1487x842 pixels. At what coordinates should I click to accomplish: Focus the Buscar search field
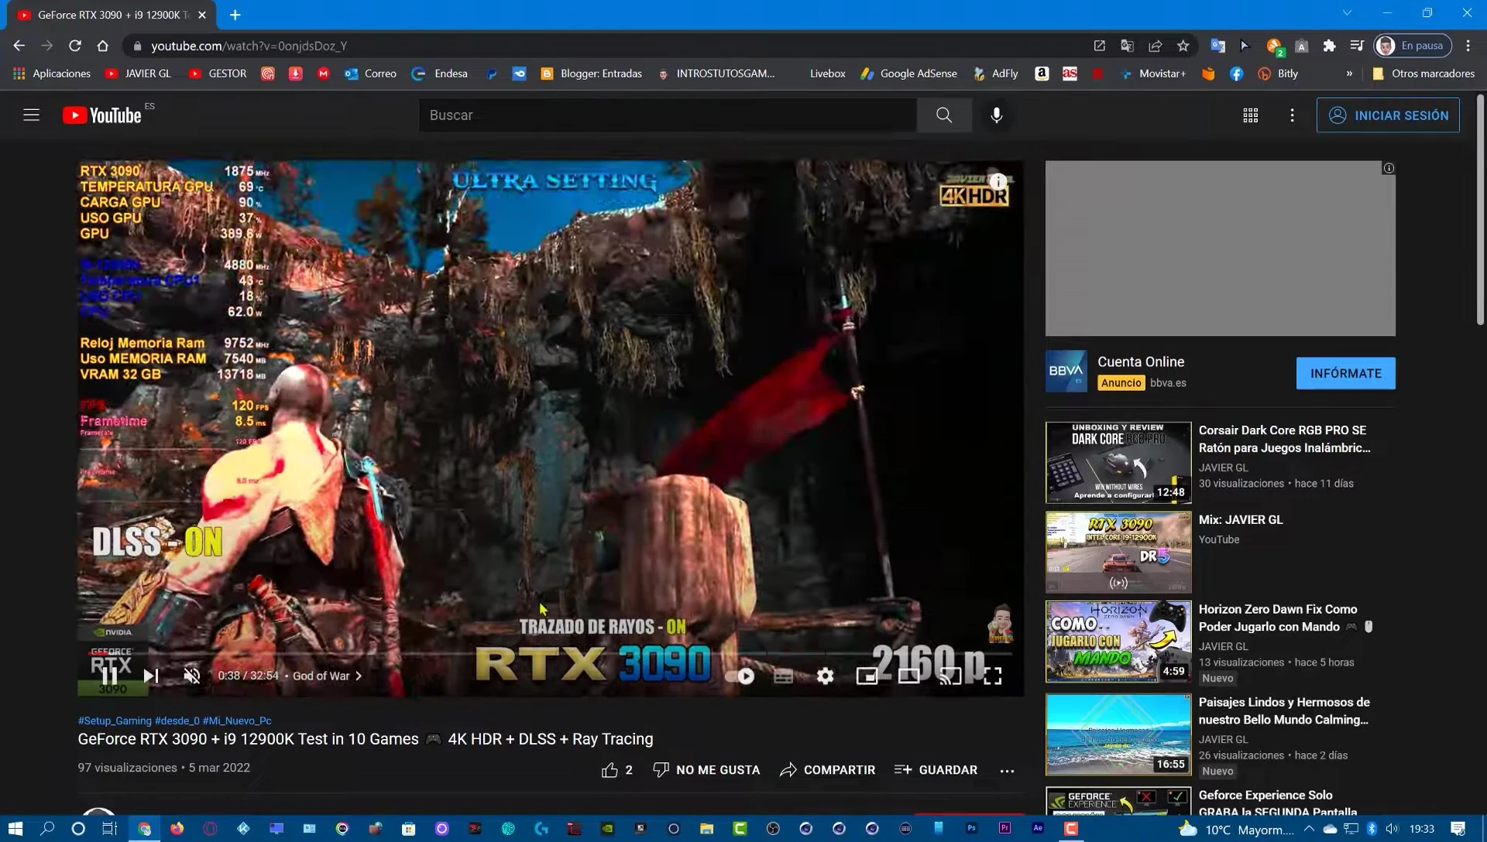click(668, 115)
